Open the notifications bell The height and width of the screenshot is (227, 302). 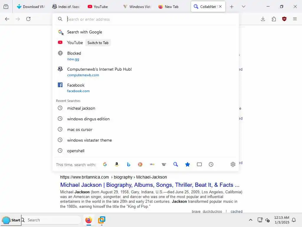[294, 220]
